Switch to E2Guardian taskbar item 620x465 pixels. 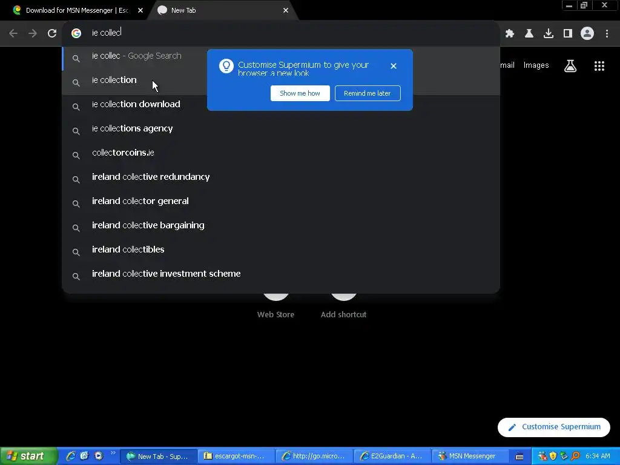coord(392,457)
